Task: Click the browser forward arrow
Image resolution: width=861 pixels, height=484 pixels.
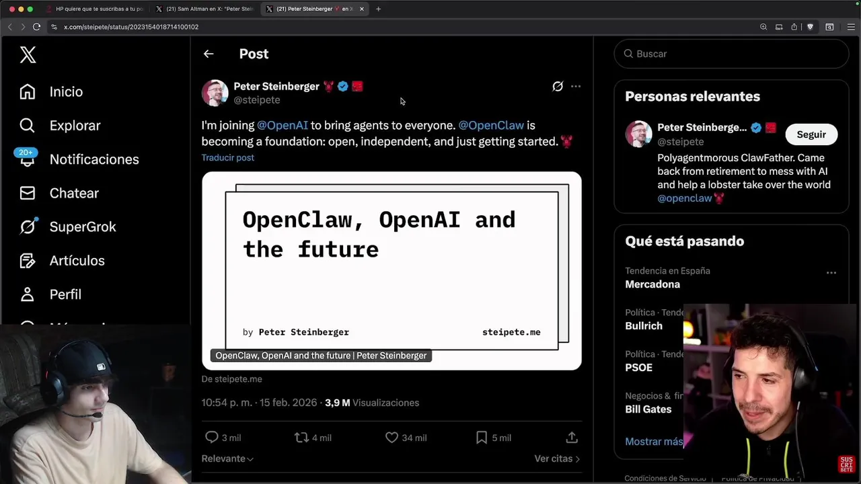Action: tap(22, 27)
